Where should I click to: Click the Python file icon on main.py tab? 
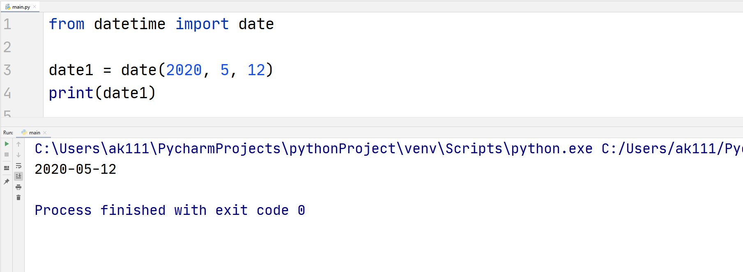pyautogui.click(x=7, y=6)
